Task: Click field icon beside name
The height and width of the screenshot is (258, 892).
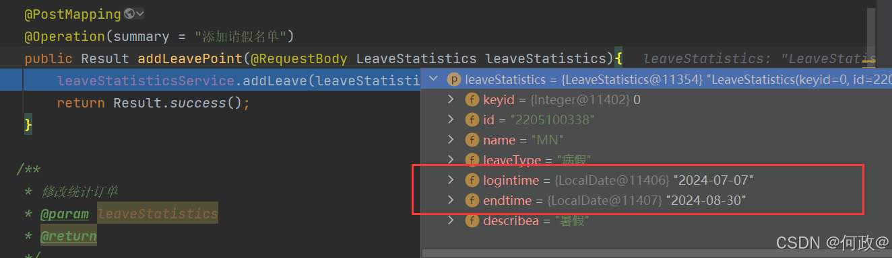Action: coord(472,140)
